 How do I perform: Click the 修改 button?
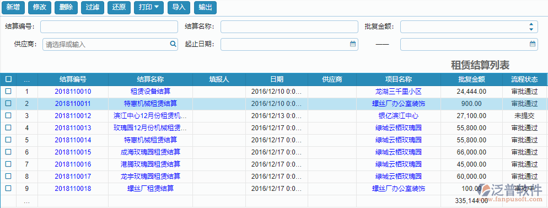coord(40,8)
